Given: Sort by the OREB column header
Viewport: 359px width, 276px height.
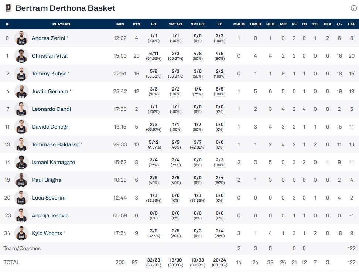Looking at the screenshot, I should 239,24.
